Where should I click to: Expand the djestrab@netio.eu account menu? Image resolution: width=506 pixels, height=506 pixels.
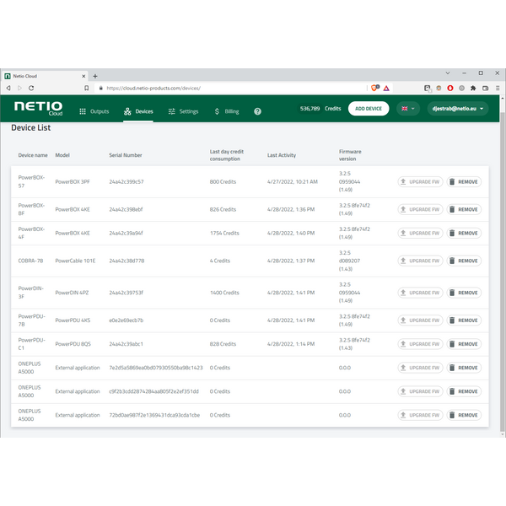click(x=456, y=109)
